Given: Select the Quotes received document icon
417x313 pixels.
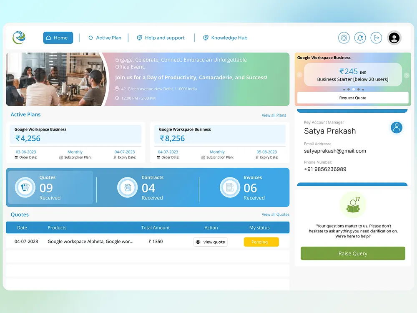Looking at the screenshot, I should (25, 187).
